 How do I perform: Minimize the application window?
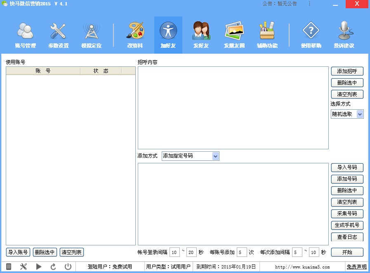coord(335,4)
